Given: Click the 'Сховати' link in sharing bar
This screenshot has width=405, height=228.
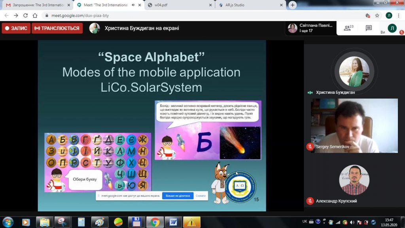Looking at the screenshot, I should click(201, 196).
